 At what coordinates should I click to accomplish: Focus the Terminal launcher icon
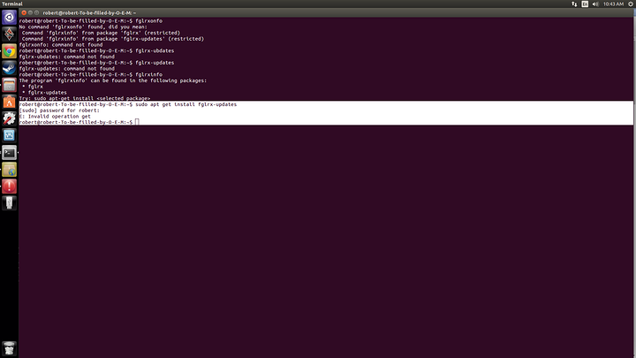click(9, 152)
